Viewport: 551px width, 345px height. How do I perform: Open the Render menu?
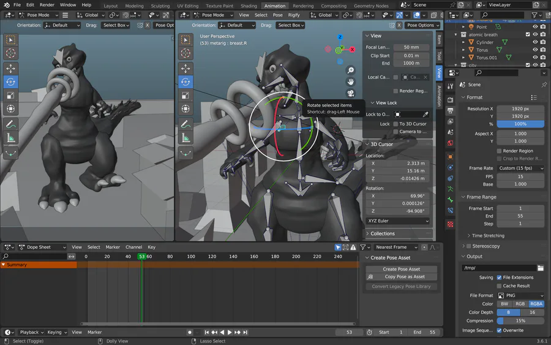[x=47, y=5]
